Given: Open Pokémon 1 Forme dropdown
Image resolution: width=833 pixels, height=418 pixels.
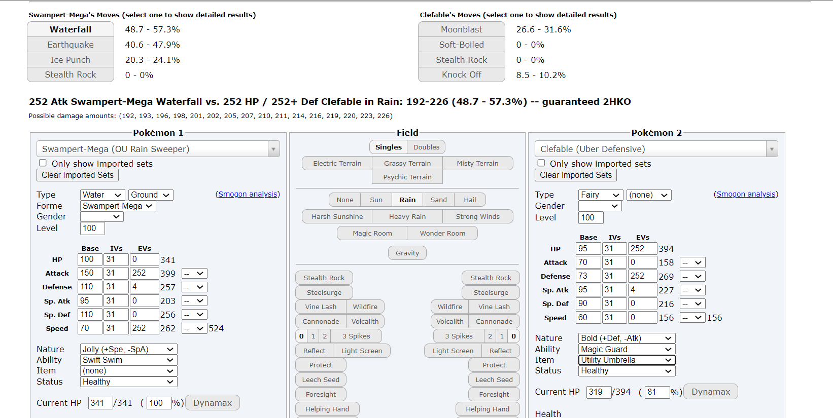Looking at the screenshot, I should click(118, 206).
